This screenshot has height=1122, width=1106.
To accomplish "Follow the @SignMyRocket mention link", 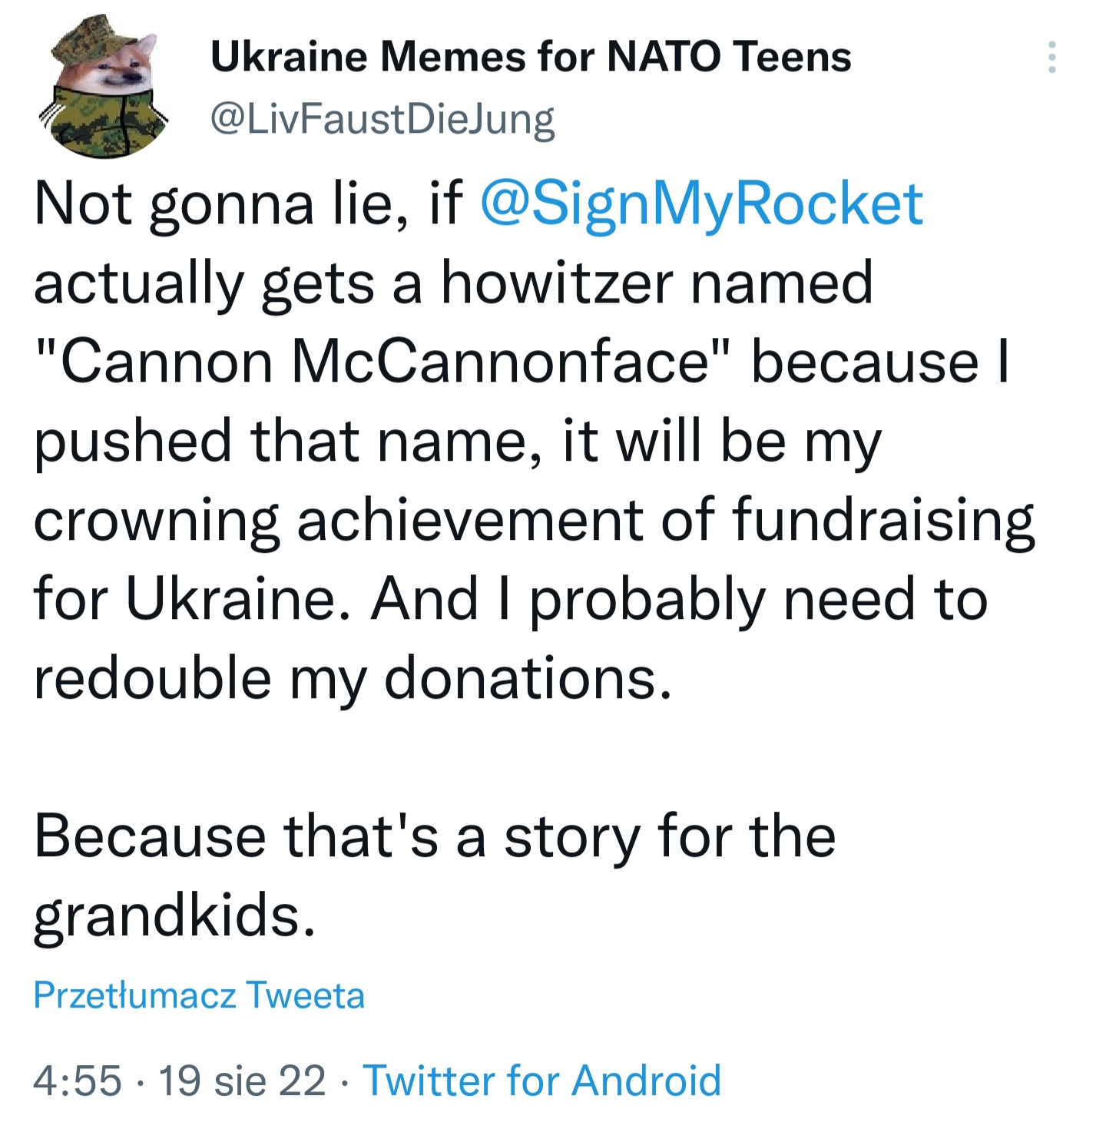I will click(700, 205).
